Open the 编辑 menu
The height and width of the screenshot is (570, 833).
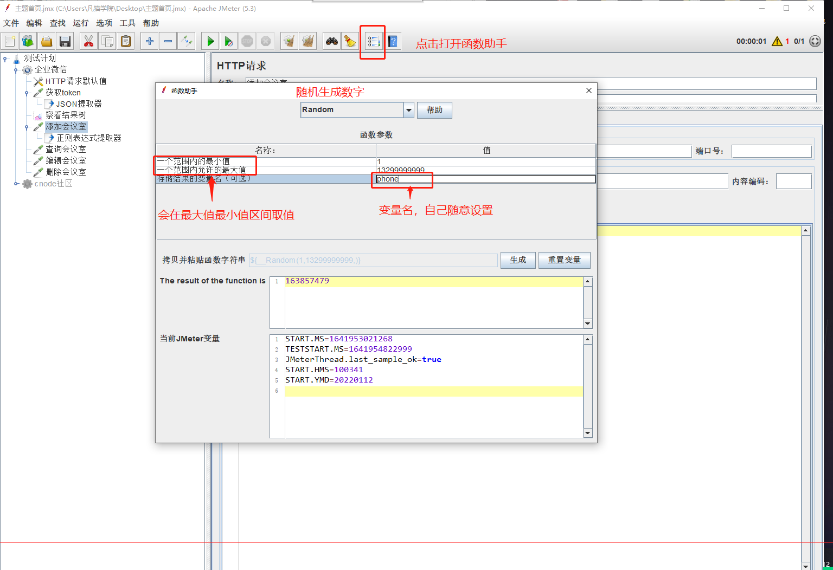(34, 23)
